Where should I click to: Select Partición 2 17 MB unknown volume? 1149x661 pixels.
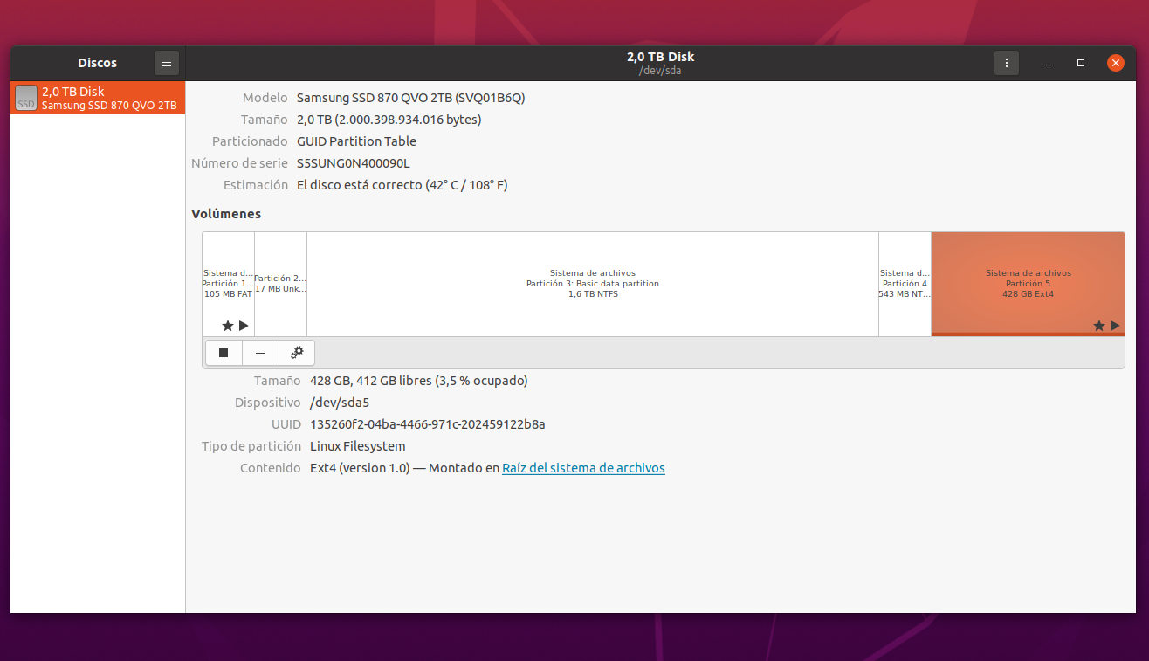pyautogui.click(x=280, y=284)
